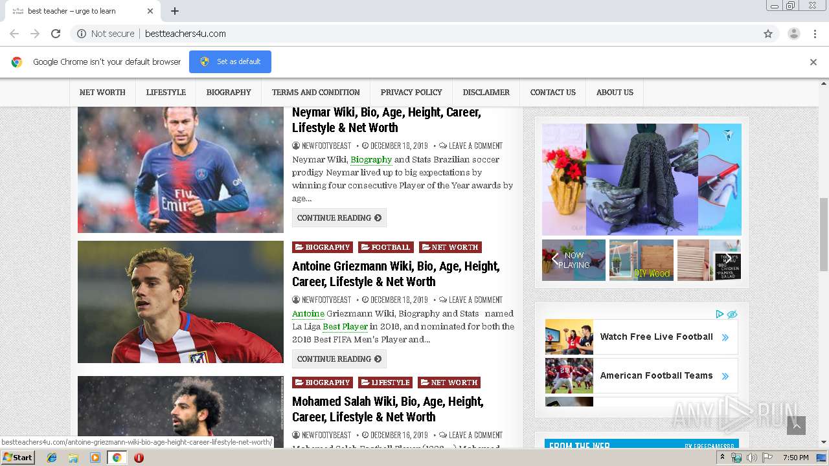Play the sidebar DIY video
This screenshot has width=829, height=466.
point(642,179)
